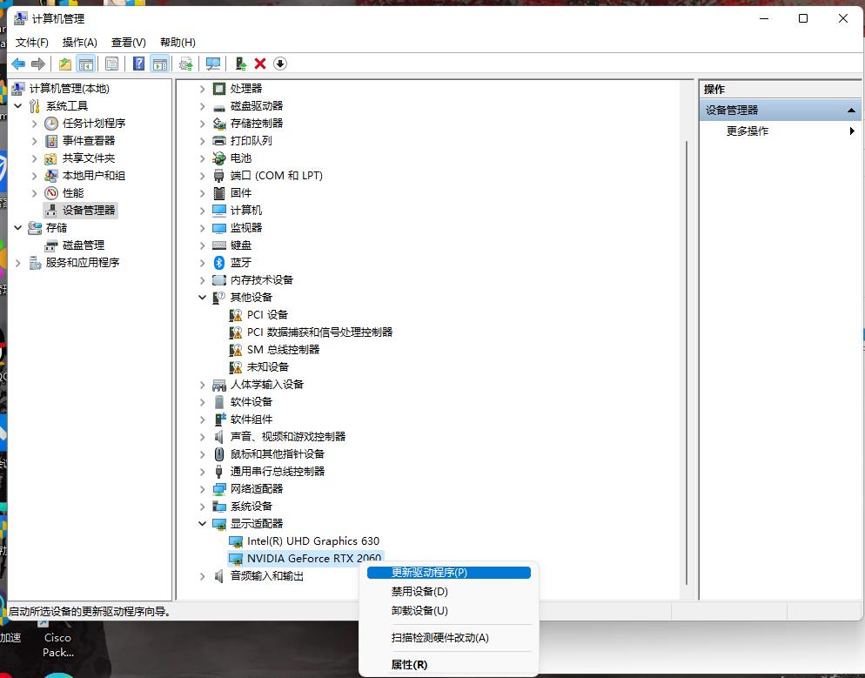This screenshot has height=678, width=865.
Task: Click the Processors (处理器) category icon
Action: point(219,89)
